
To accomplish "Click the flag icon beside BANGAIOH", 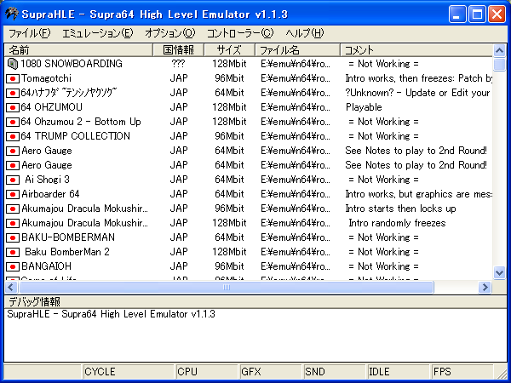I will (13, 266).
